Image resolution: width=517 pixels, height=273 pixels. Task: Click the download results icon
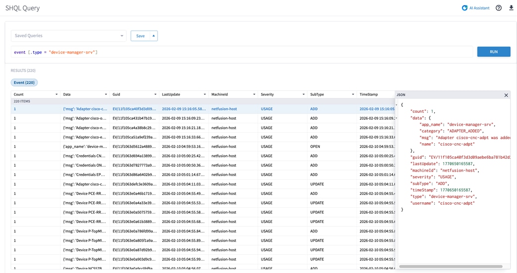pos(511,8)
